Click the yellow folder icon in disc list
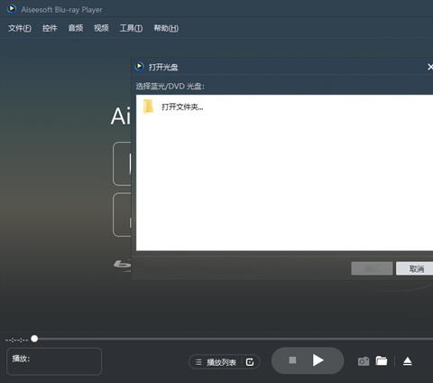Image resolution: width=433 pixels, height=383 pixels. coord(148,107)
